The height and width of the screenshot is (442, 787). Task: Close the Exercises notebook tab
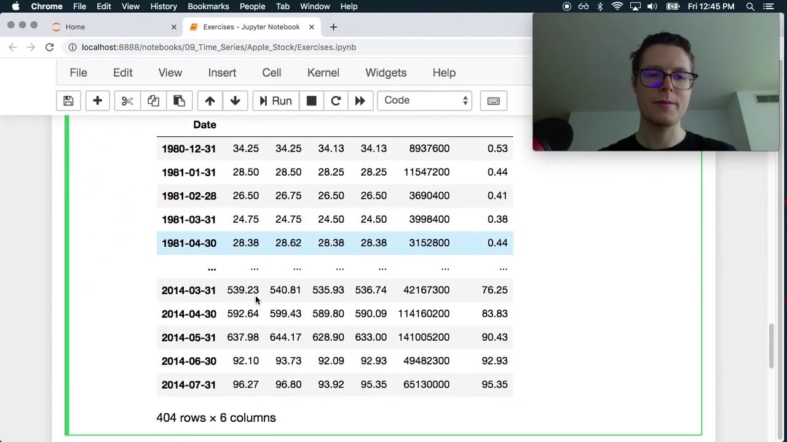coord(311,27)
